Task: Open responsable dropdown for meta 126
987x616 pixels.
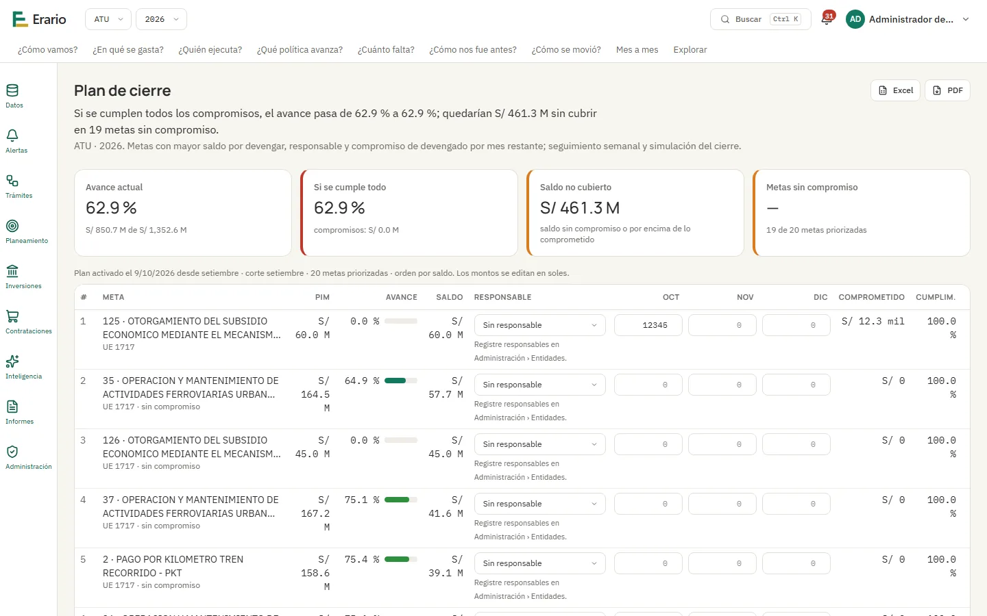Action: (x=540, y=444)
